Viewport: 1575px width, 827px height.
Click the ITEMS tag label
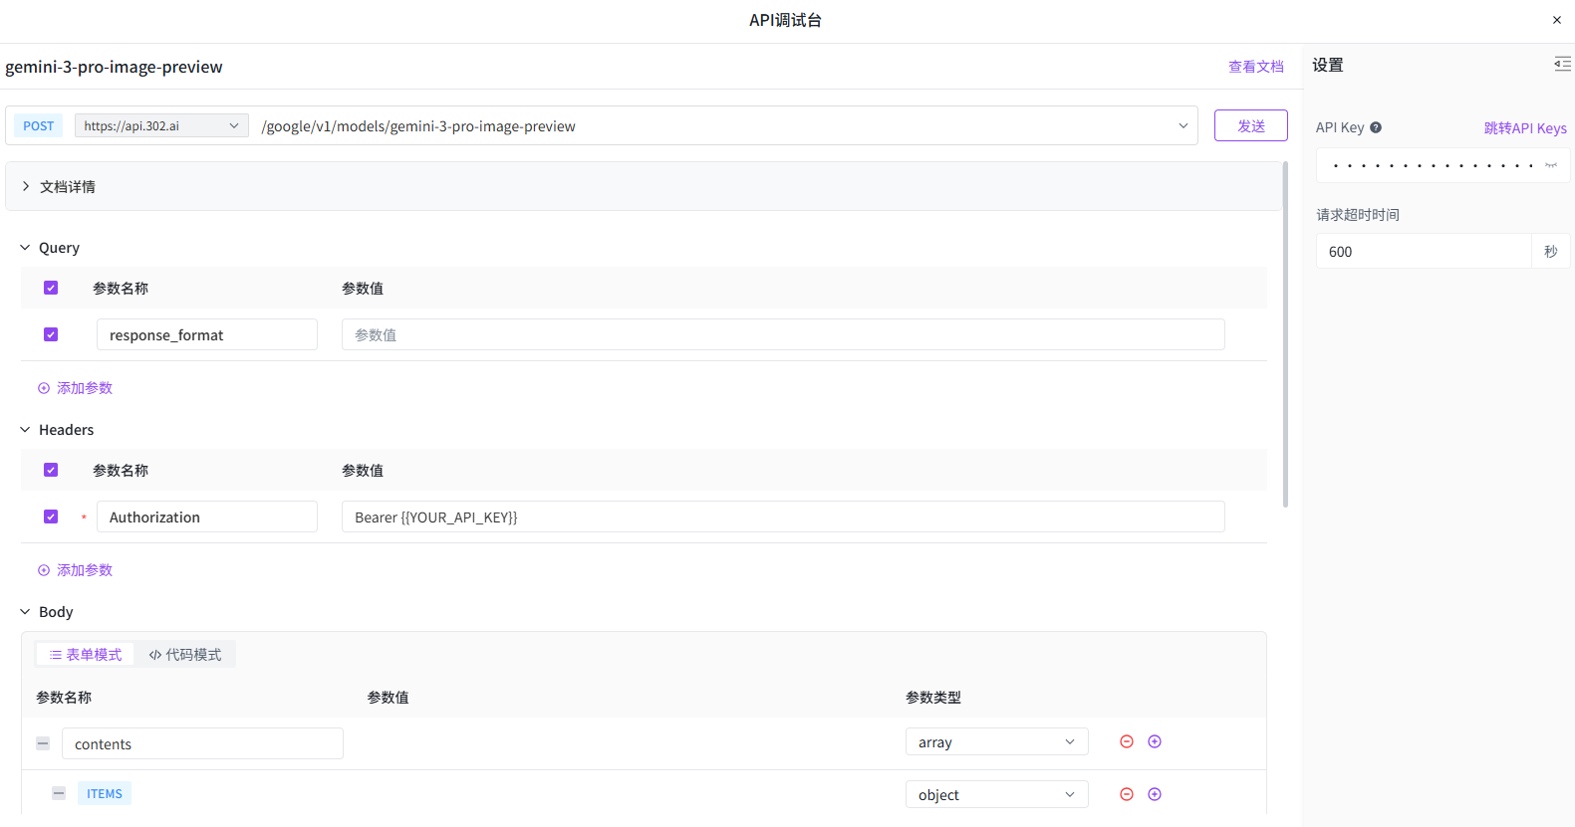[x=105, y=793]
